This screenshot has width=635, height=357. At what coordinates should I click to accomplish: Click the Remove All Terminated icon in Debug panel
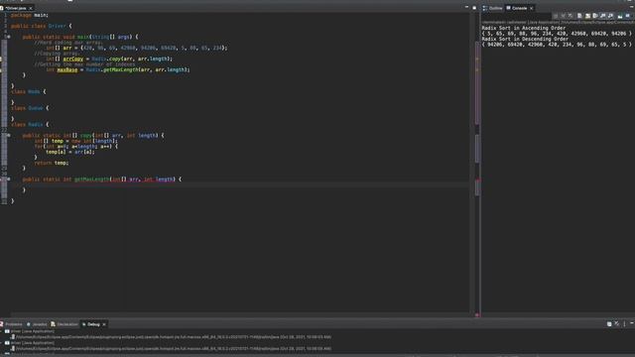tap(617, 324)
